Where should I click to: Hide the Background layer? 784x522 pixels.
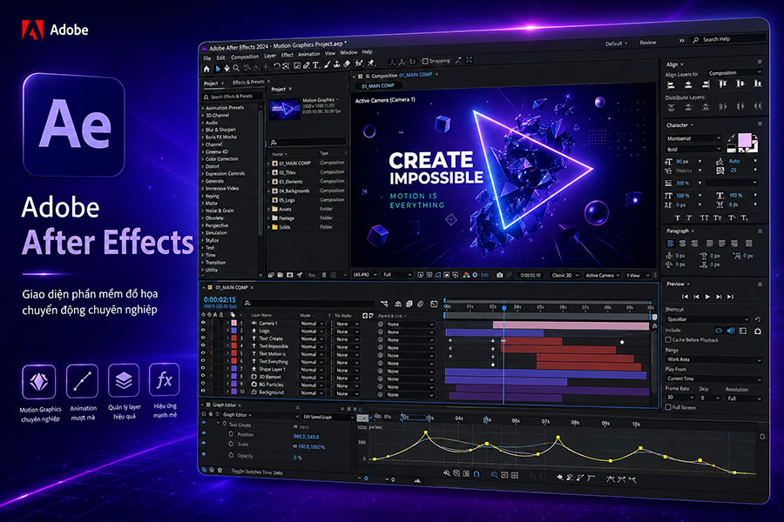[x=203, y=391]
